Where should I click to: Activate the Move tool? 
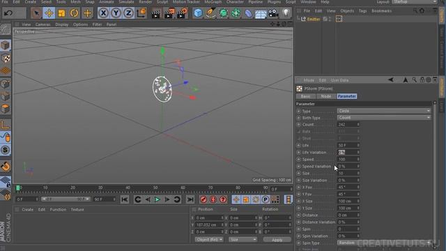click(x=49, y=13)
